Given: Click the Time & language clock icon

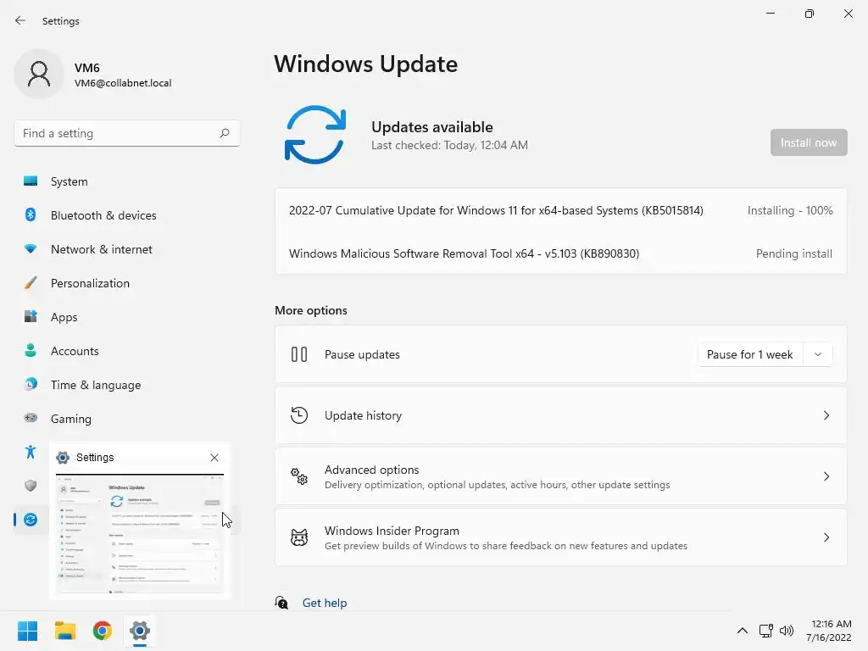Looking at the screenshot, I should pyautogui.click(x=31, y=384).
